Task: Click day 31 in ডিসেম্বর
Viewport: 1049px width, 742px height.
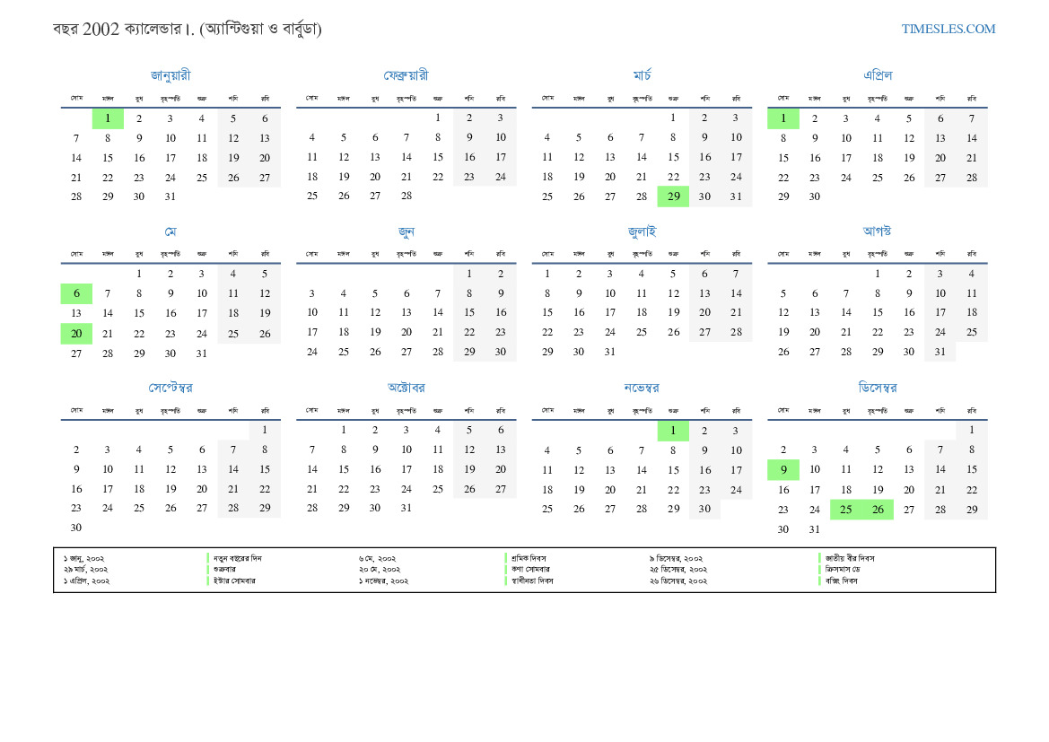Action: pyautogui.click(x=814, y=529)
